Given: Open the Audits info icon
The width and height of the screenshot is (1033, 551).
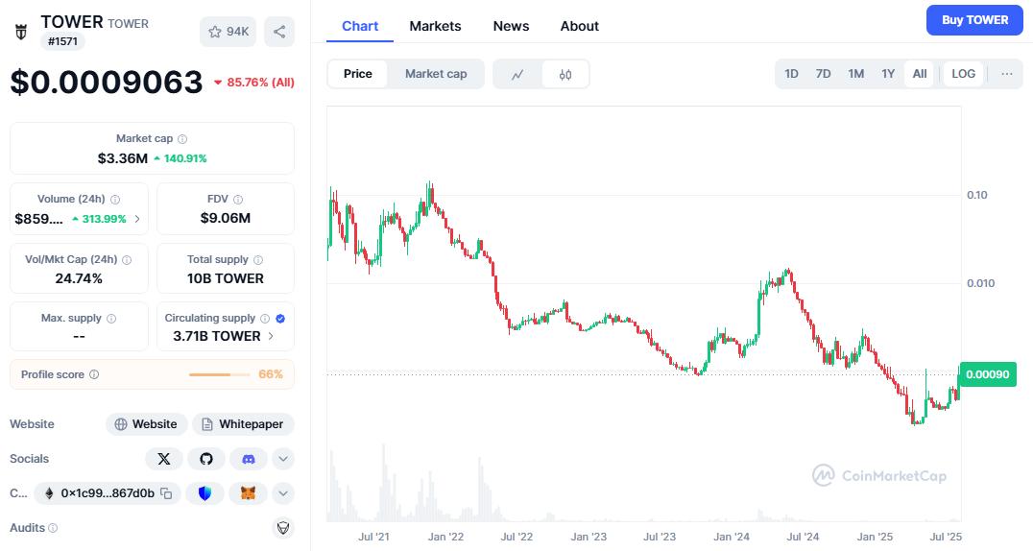Looking at the screenshot, I should [x=54, y=528].
